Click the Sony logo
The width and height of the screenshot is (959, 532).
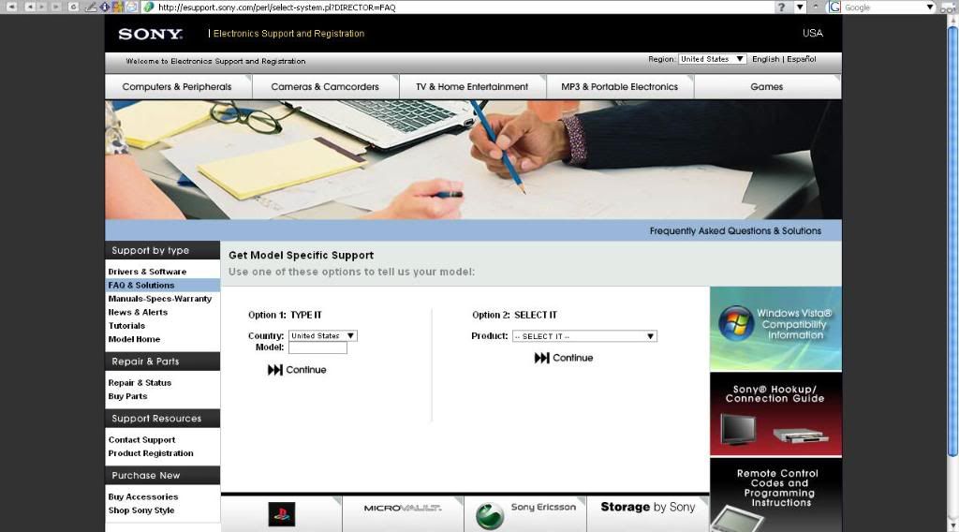click(x=151, y=34)
